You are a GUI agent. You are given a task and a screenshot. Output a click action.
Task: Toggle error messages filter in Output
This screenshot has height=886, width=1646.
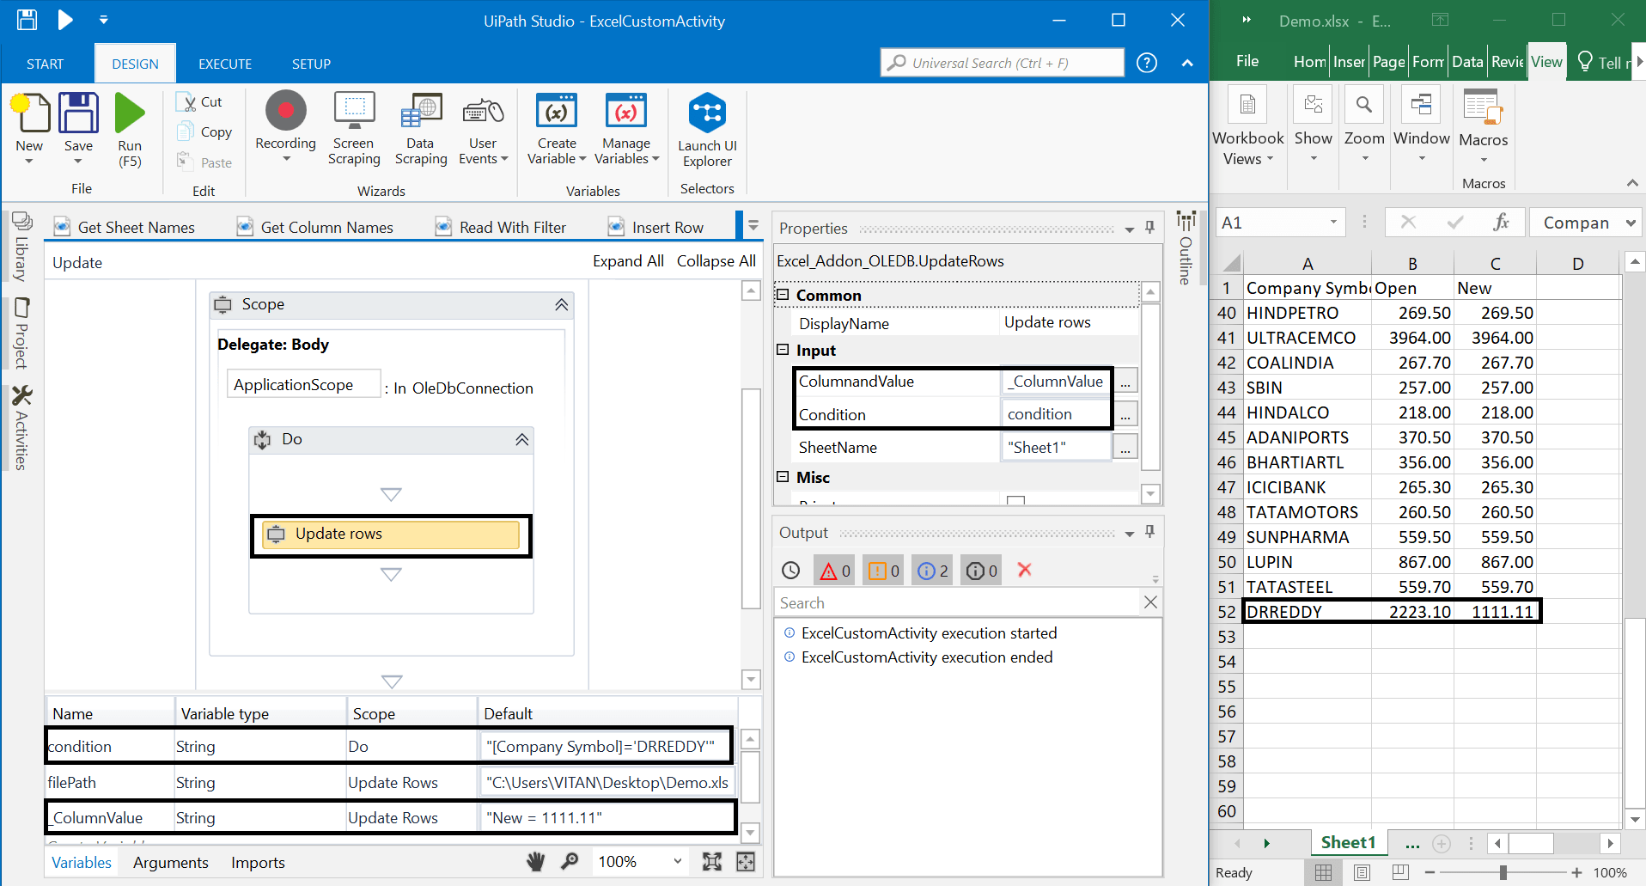point(834,571)
